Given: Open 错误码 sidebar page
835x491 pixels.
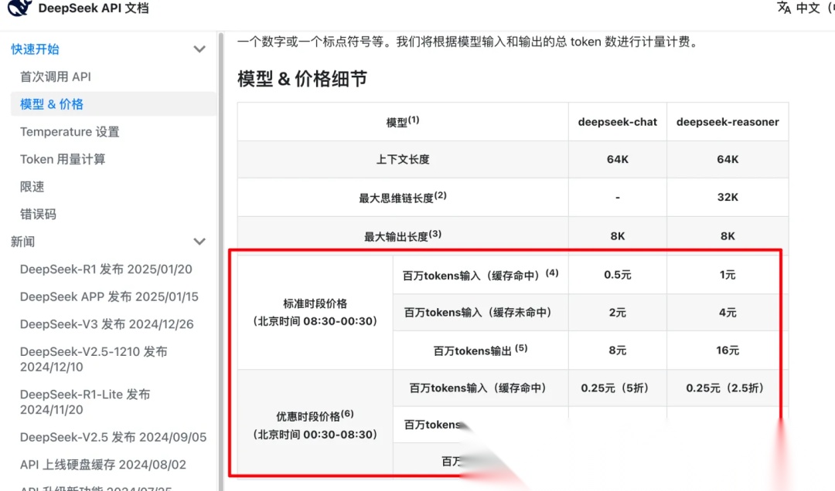Looking at the screenshot, I should click(38, 215).
